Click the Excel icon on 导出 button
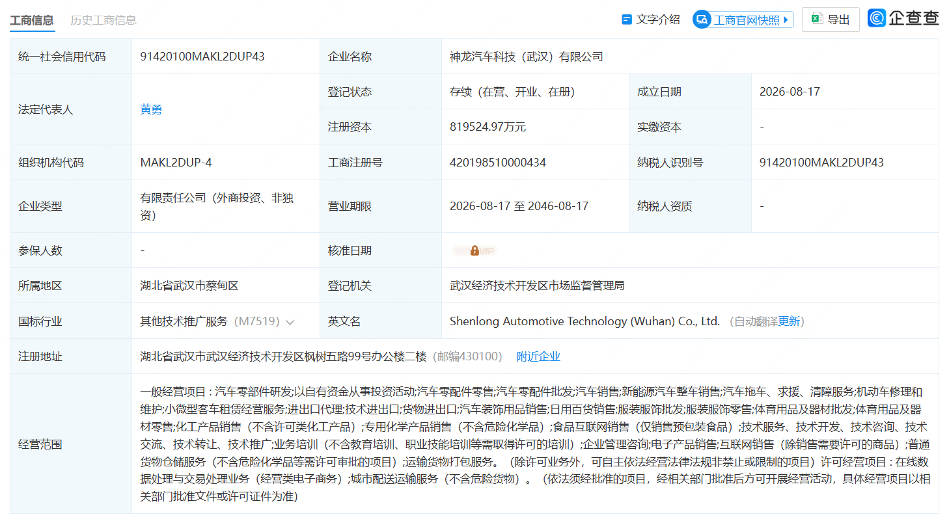 click(x=816, y=20)
